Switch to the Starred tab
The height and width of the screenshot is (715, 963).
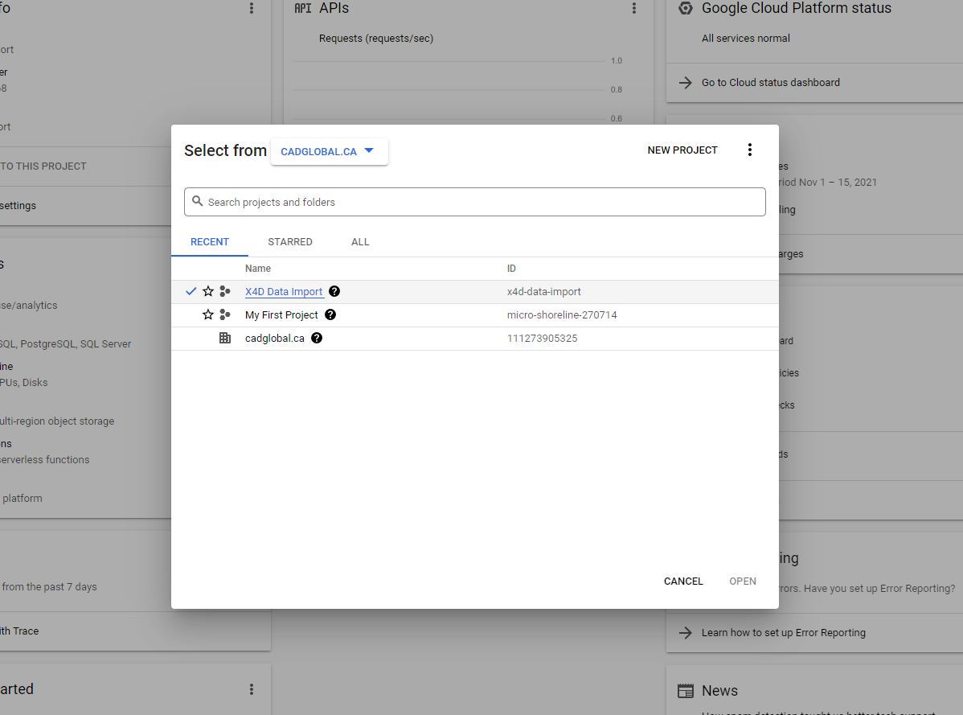click(x=290, y=242)
